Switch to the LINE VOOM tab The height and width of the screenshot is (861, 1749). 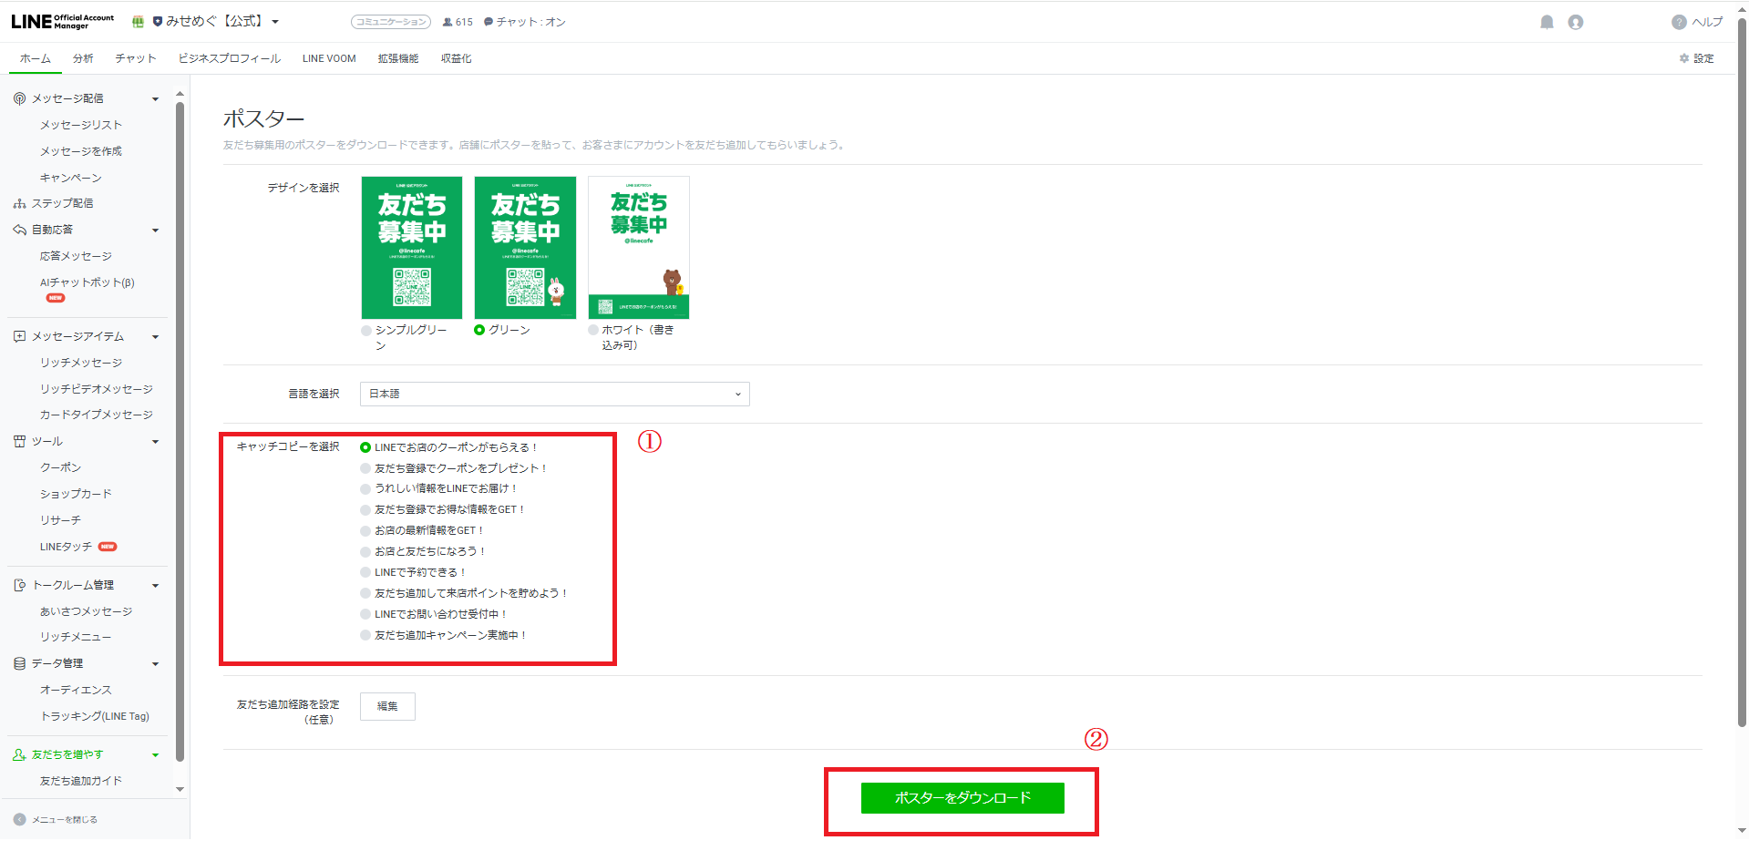tap(329, 58)
